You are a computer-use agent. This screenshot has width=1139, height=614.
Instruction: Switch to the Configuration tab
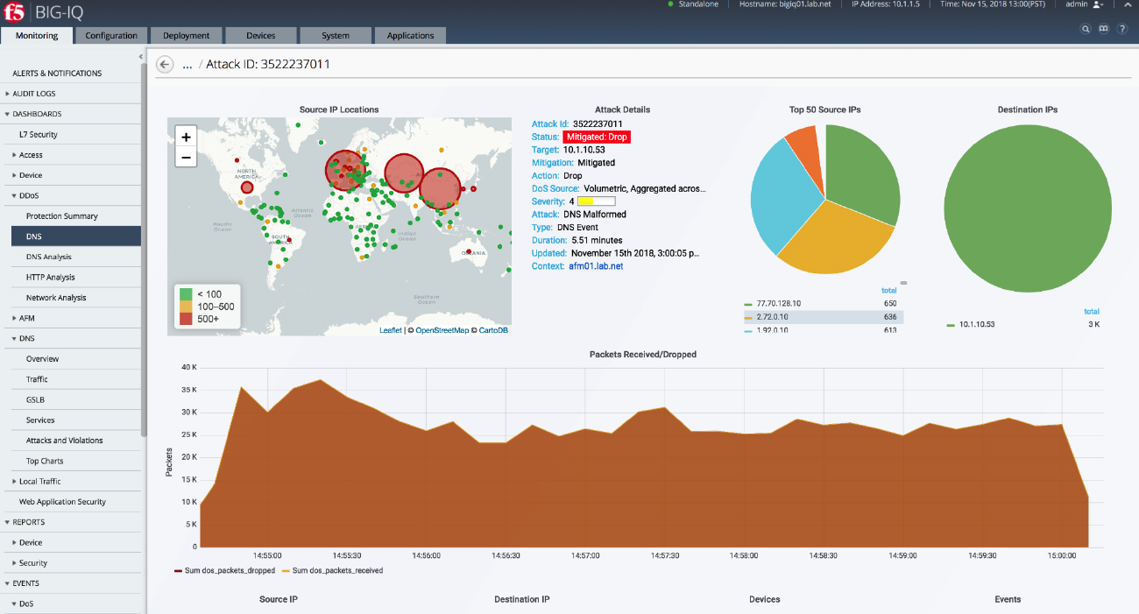coord(111,36)
